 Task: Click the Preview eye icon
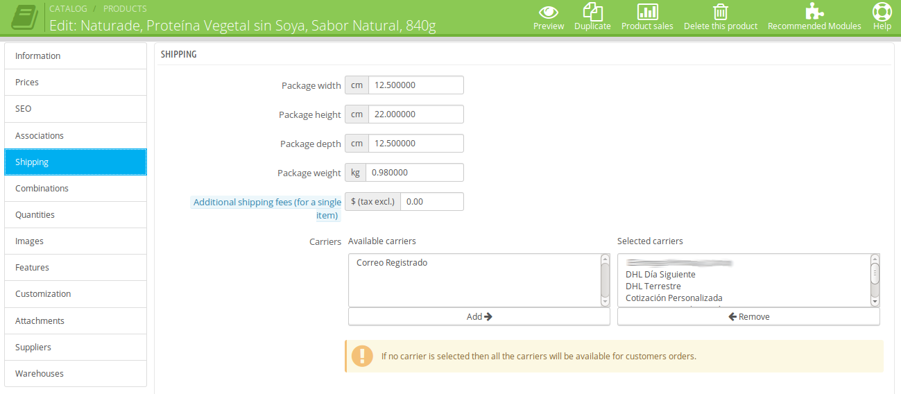point(549,12)
